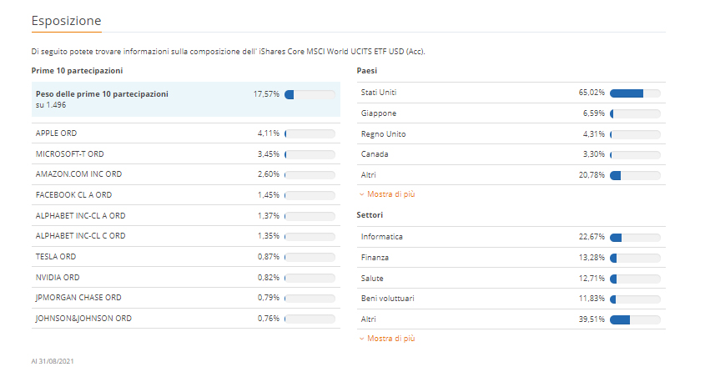705x377 pixels.
Task: Click the JPMORGAN CHASE ORD holding
Action: click(x=78, y=298)
